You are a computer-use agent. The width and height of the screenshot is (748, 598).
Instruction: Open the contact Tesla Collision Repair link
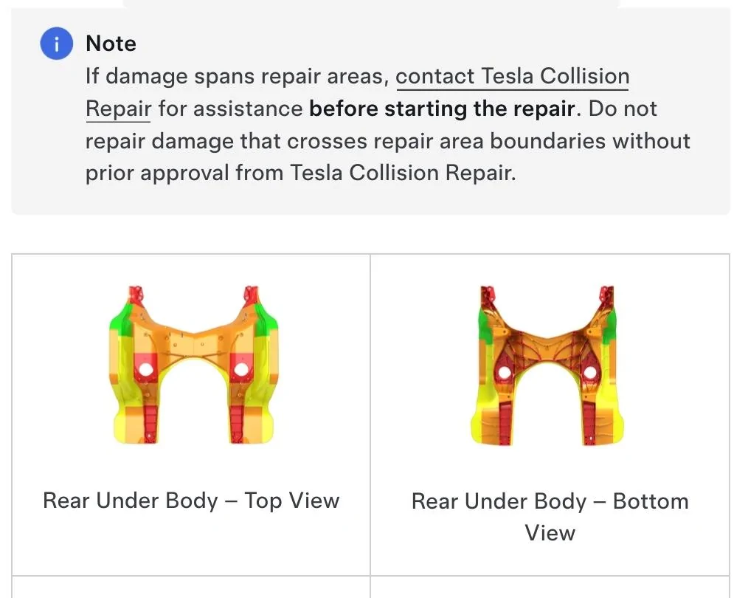pyautogui.click(x=513, y=76)
